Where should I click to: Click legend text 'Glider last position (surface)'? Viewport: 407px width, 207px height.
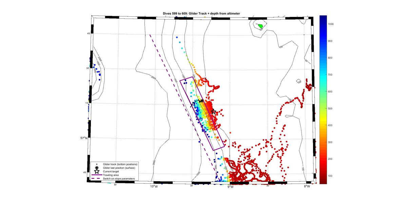(x=119, y=168)
